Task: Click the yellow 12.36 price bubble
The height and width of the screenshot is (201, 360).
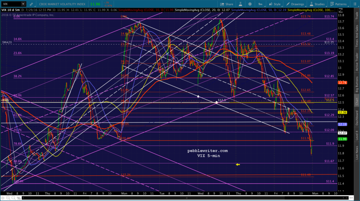Action: click(x=342, y=112)
